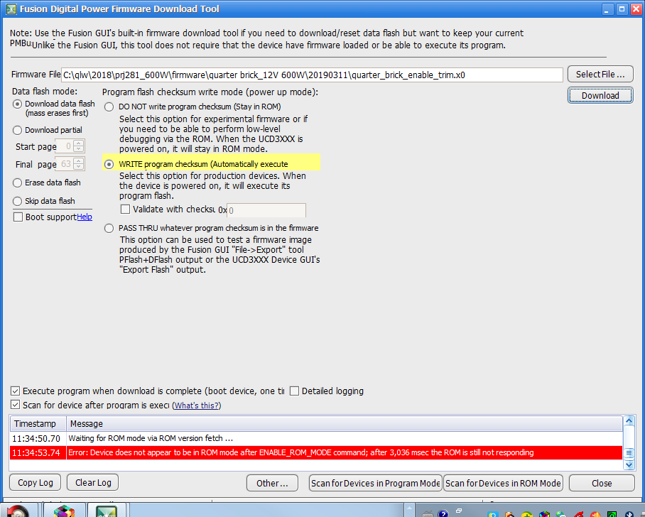
Task: Select WRITE program checksum option
Action: coord(109,165)
